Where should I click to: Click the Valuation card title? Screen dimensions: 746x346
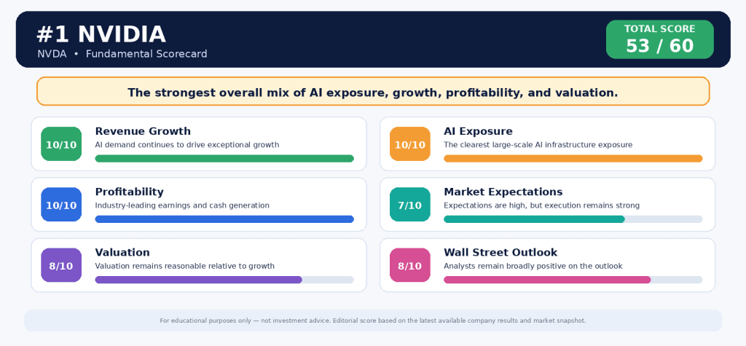pos(122,252)
